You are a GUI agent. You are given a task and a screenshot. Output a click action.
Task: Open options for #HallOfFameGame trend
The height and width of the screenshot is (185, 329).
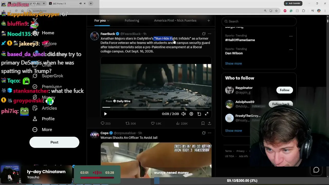(291, 36)
